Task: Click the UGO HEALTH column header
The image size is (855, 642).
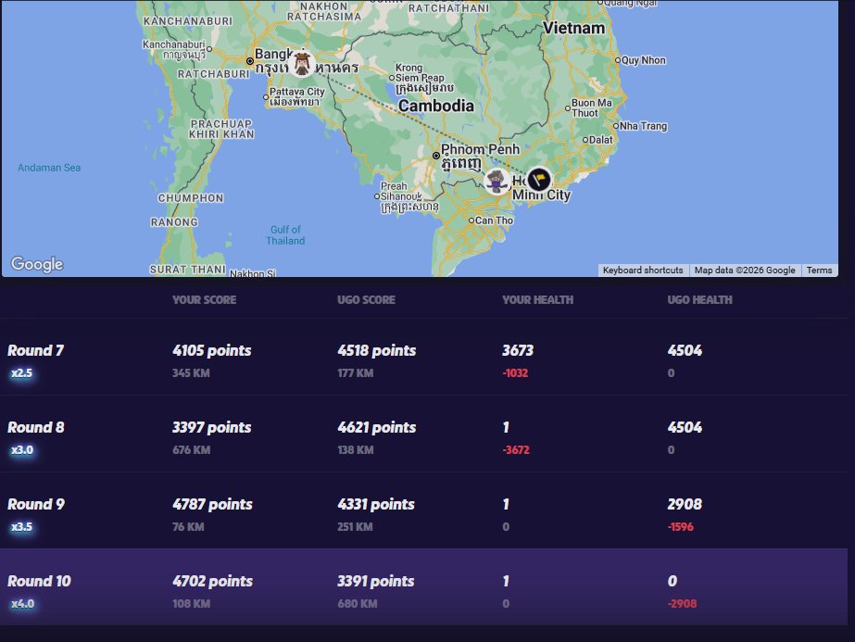Action: point(699,299)
